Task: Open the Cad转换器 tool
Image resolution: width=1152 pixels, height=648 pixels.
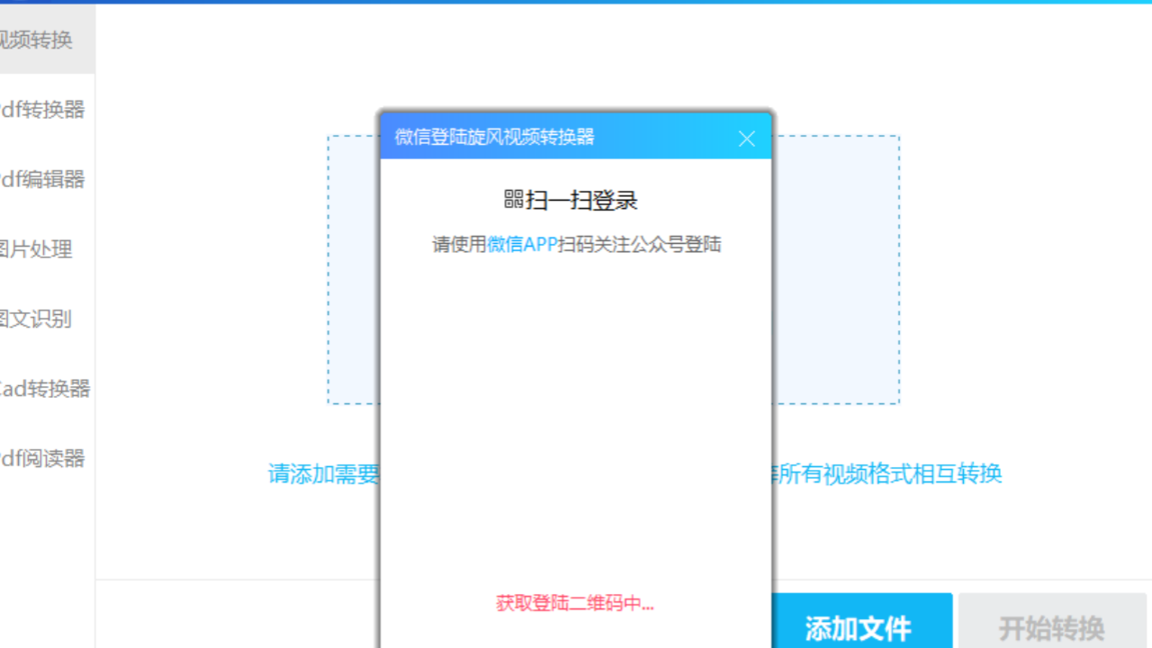Action: (40, 389)
